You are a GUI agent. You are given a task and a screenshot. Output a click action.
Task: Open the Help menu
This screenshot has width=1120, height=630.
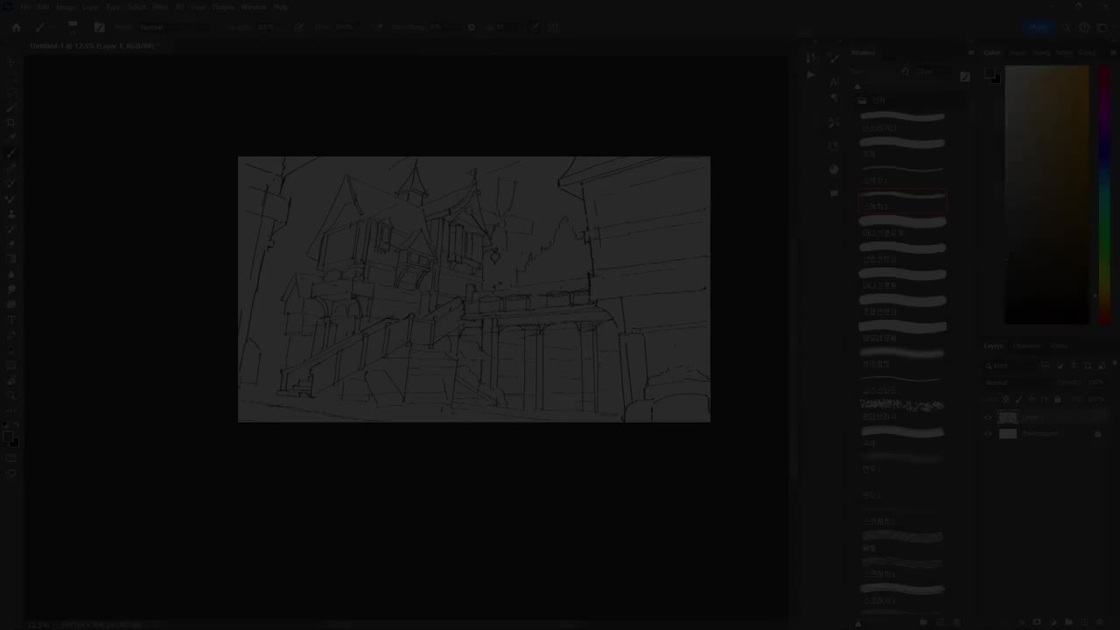click(281, 7)
